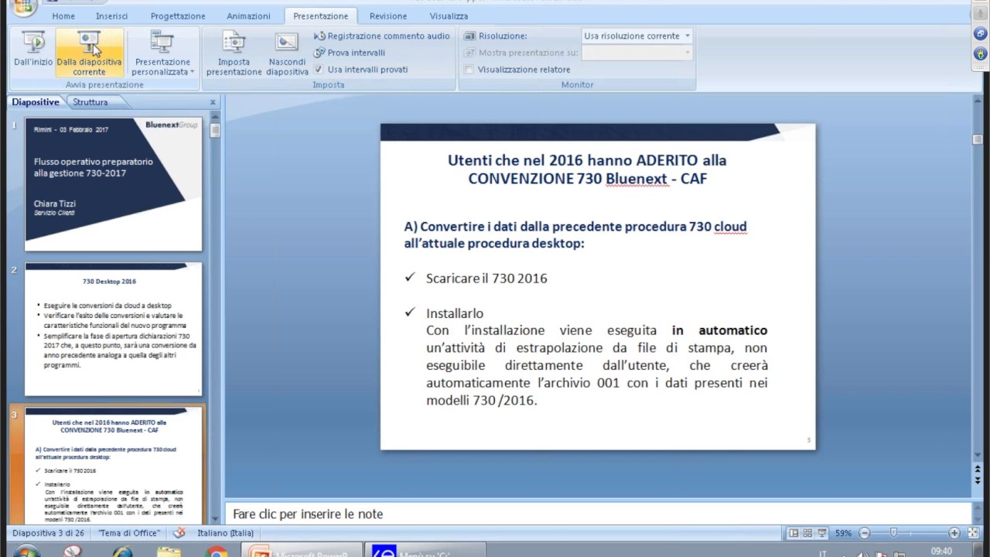Click the Windows Start button
Screen dimensions: 990x557
coord(26,552)
